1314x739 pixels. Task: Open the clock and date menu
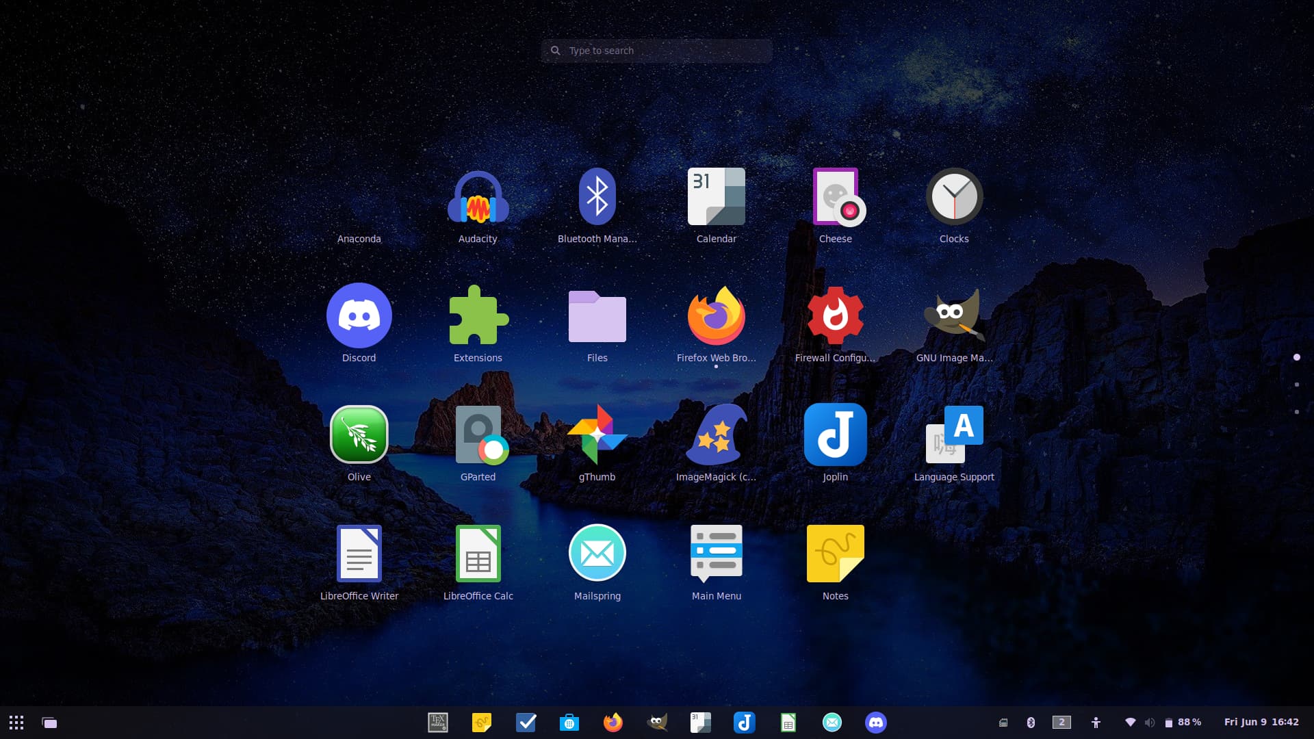(x=1261, y=723)
